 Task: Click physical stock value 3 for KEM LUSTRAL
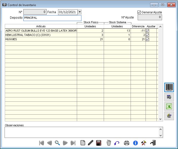[90, 35]
